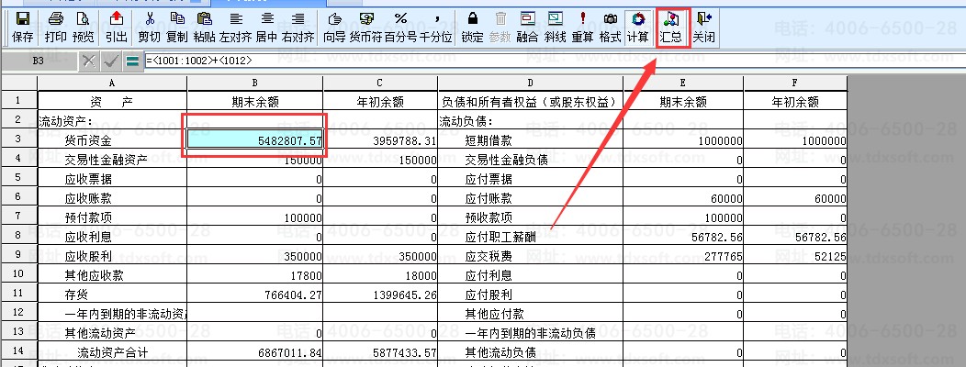The height and width of the screenshot is (367, 966).
Task: Click the Merge cells (融合) icon
Action: coord(527,28)
